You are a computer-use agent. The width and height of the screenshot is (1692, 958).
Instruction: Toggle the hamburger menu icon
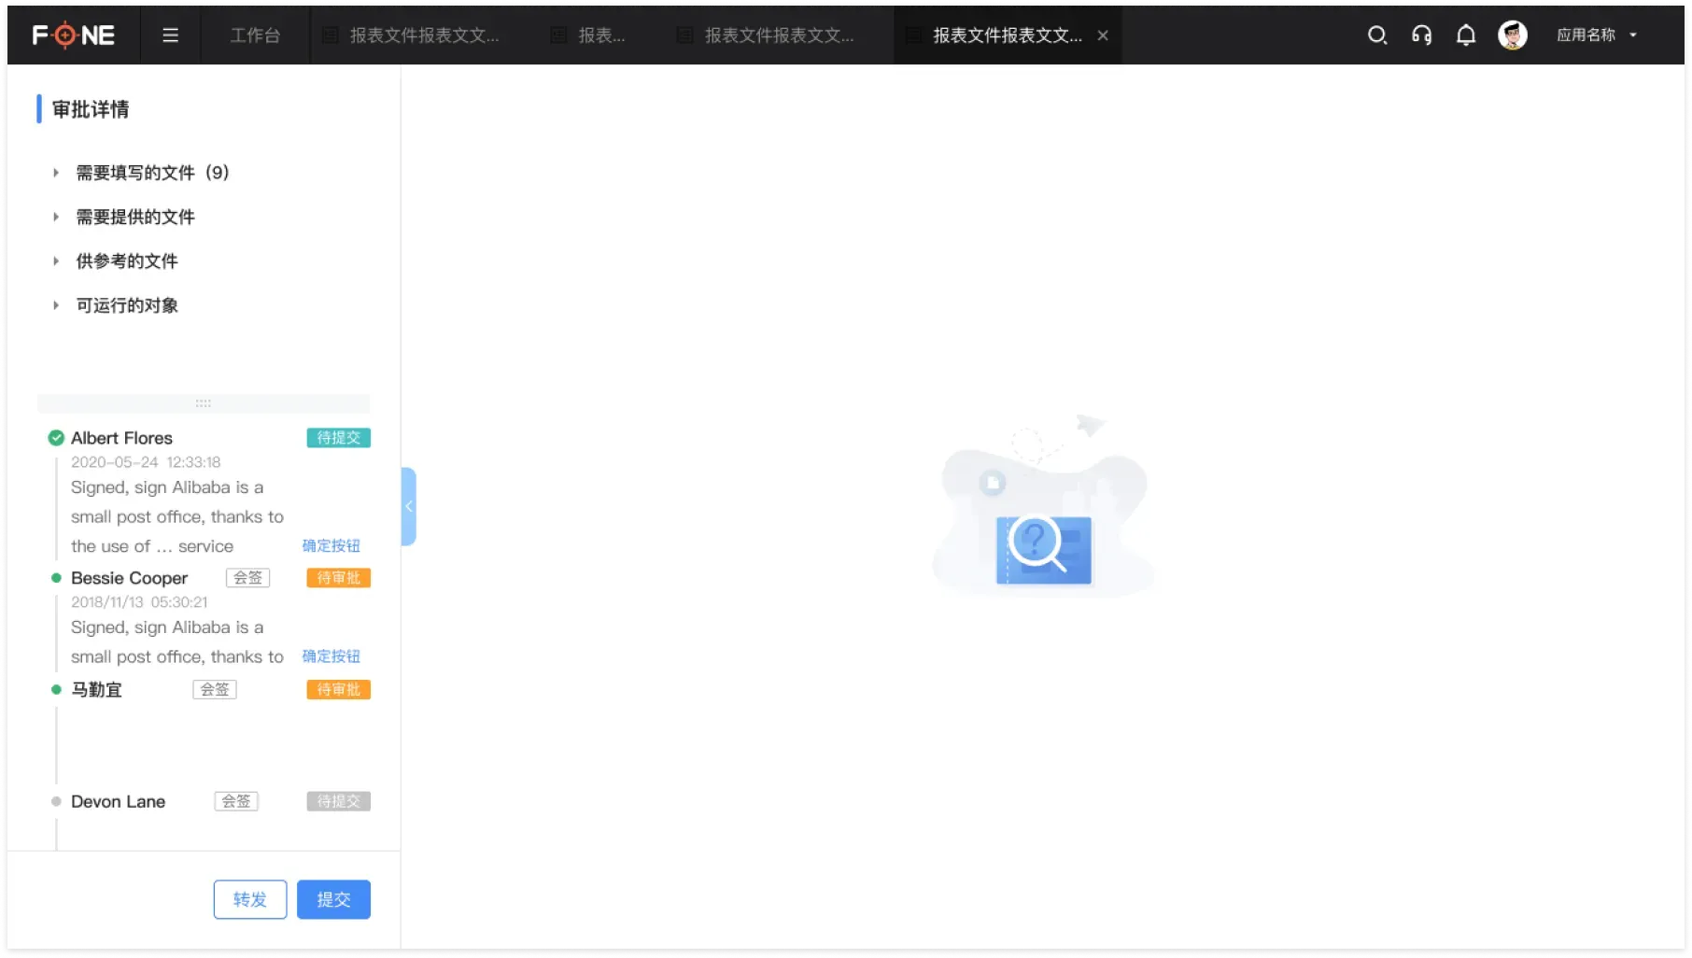point(170,35)
